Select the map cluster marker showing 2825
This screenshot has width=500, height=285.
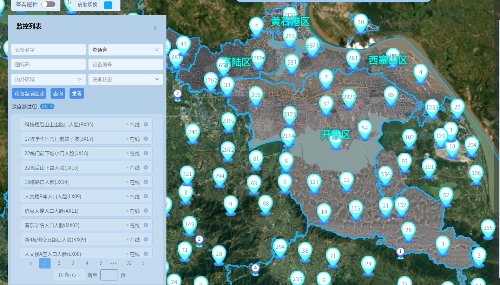pos(349,99)
